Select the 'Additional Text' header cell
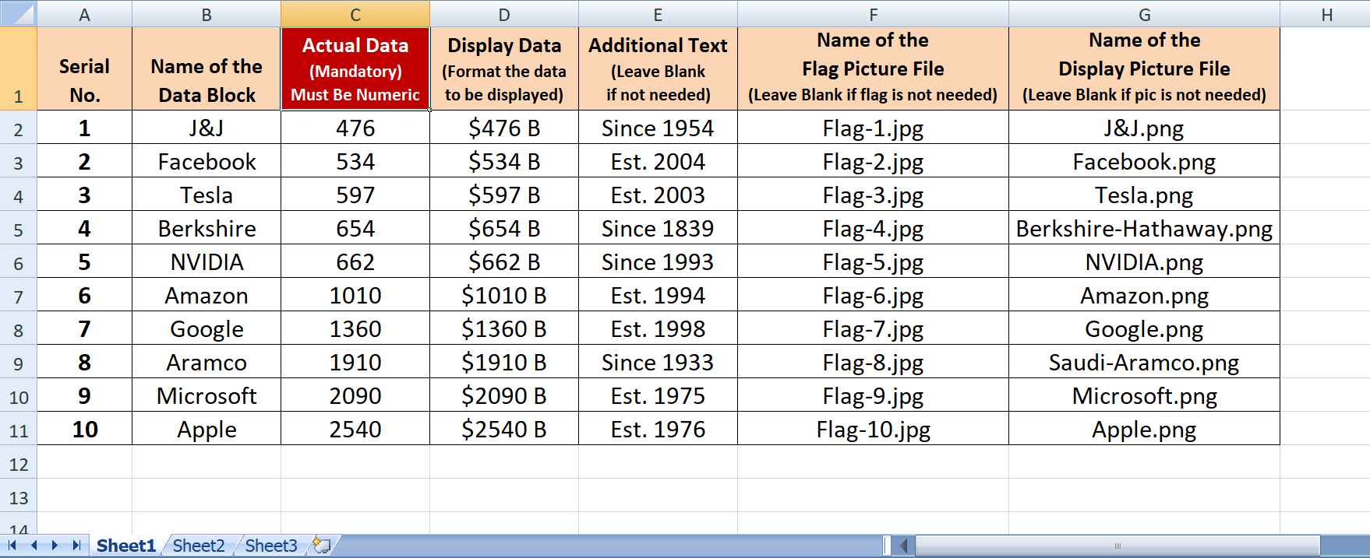This screenshot has width=1370, height=558. (658, 68)
